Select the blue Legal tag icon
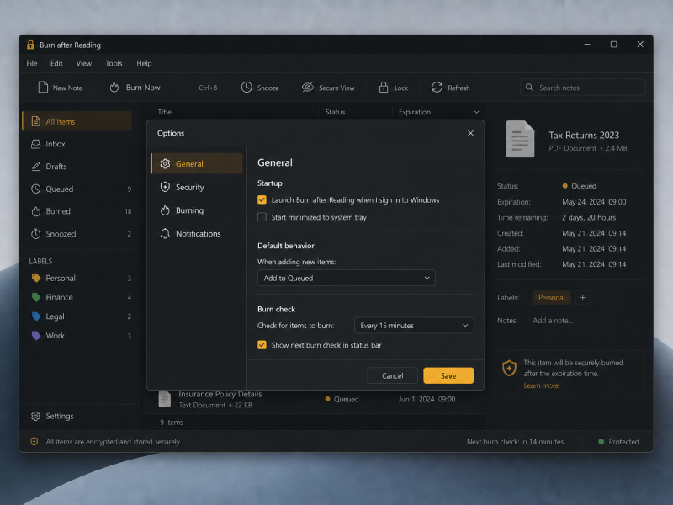The width and height of the screenshot is (673, 505). coord(36,316)
